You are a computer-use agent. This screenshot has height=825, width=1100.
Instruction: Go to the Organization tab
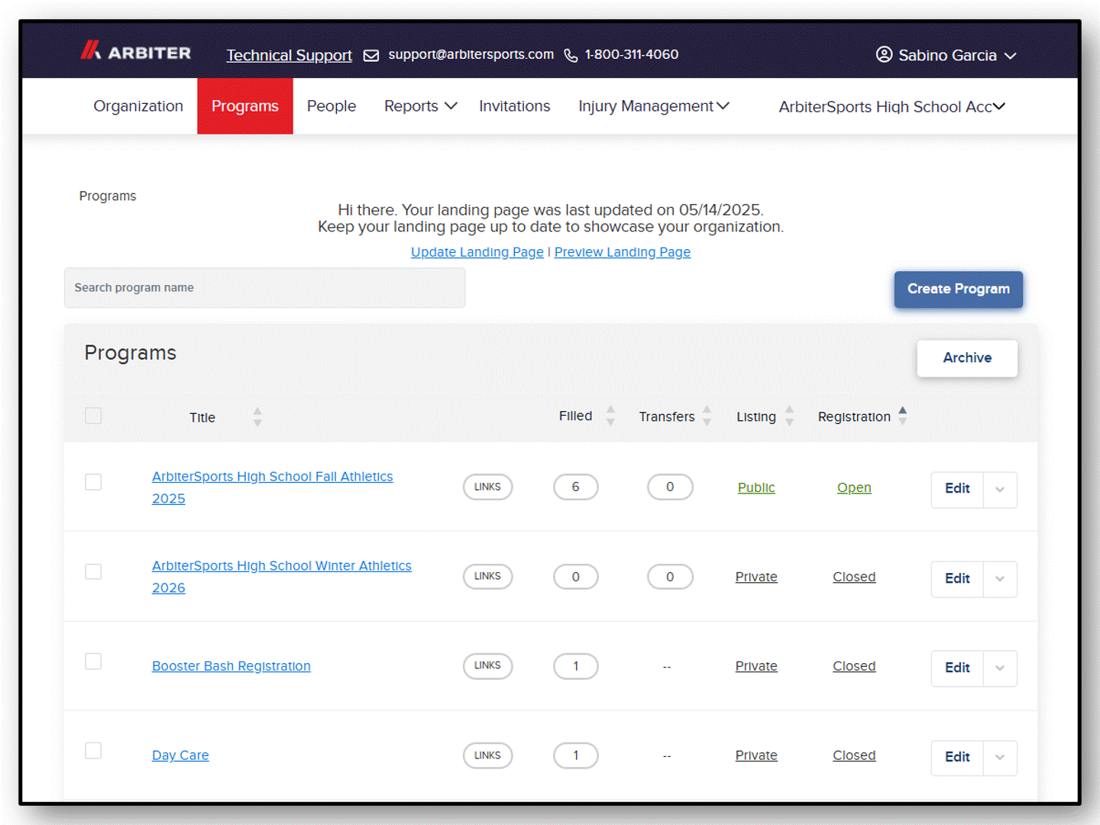tap(138, 106)
